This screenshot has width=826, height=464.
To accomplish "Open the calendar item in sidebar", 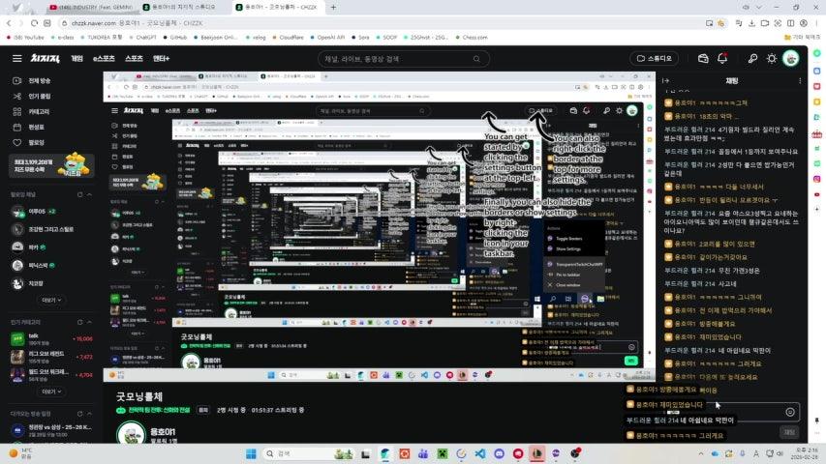I will pyautogui.click(x=29, y=127).
